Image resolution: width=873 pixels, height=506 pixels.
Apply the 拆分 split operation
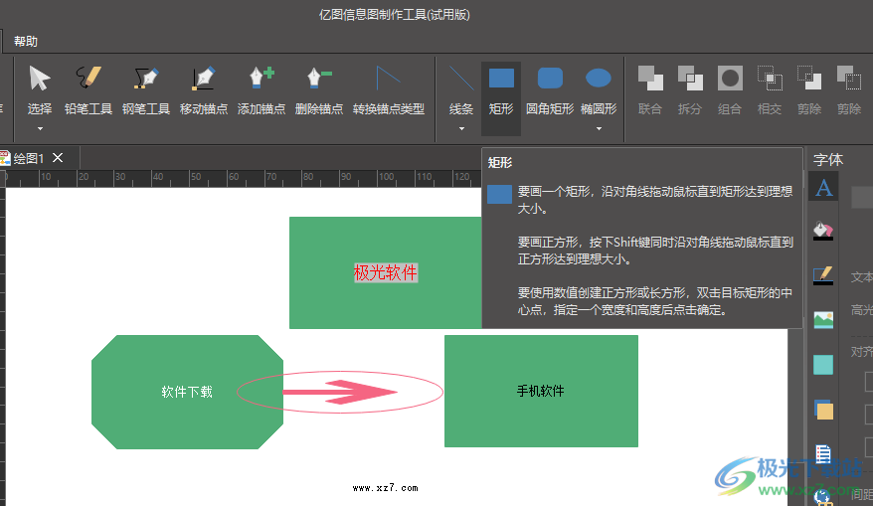click(690, 89)
